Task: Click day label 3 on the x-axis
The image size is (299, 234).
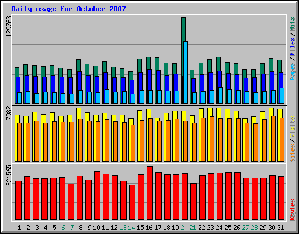Action: (x=37, y=228)
